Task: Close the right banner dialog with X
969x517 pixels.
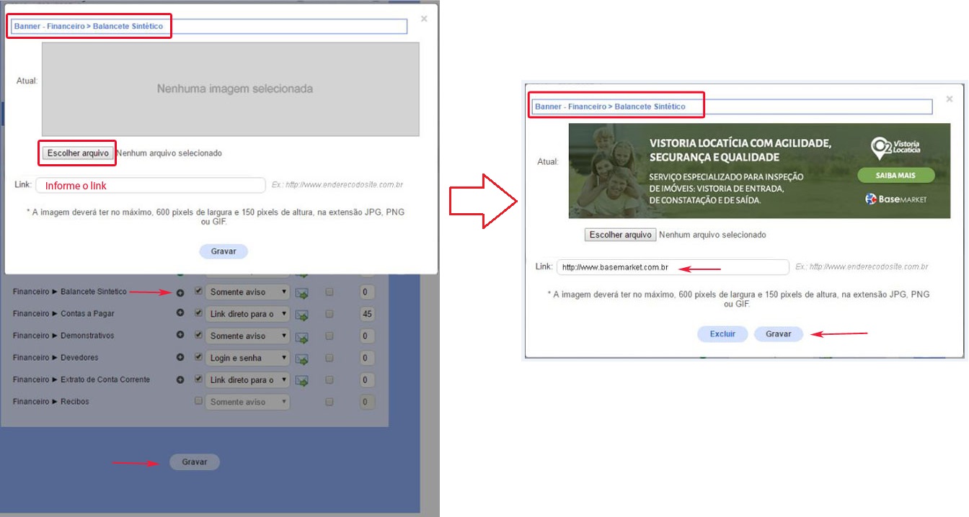Action: (x=950, y=99)
